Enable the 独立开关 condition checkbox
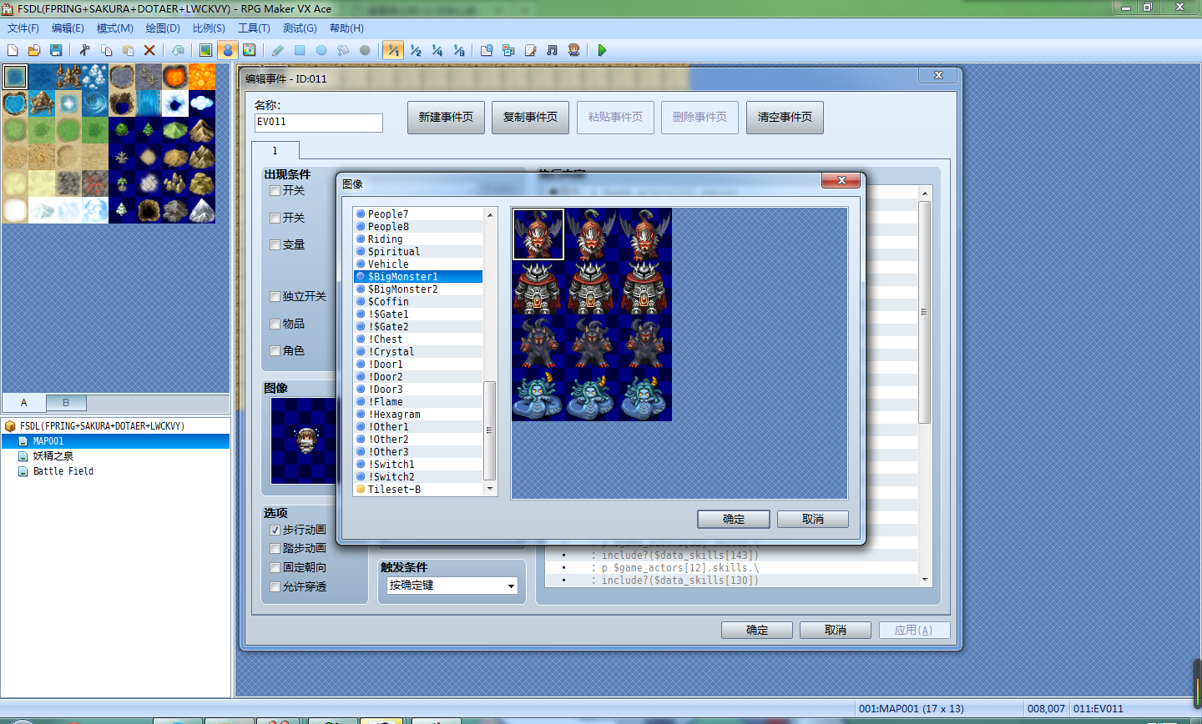The height and width of the screenshot is (724, 1202). pyautogui.click(x=275, y=296)
